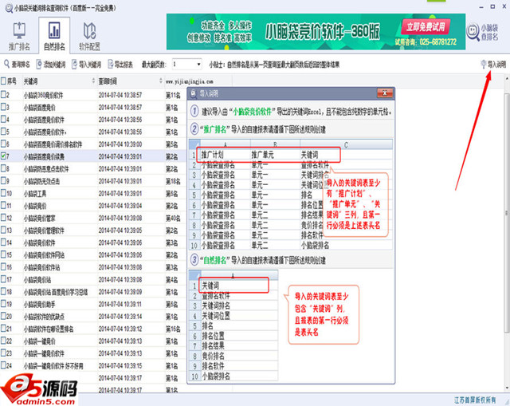510x406 pixels.
Task: Click time cell "2014-07-04 10:39:00"
Action: pos(120,144)
